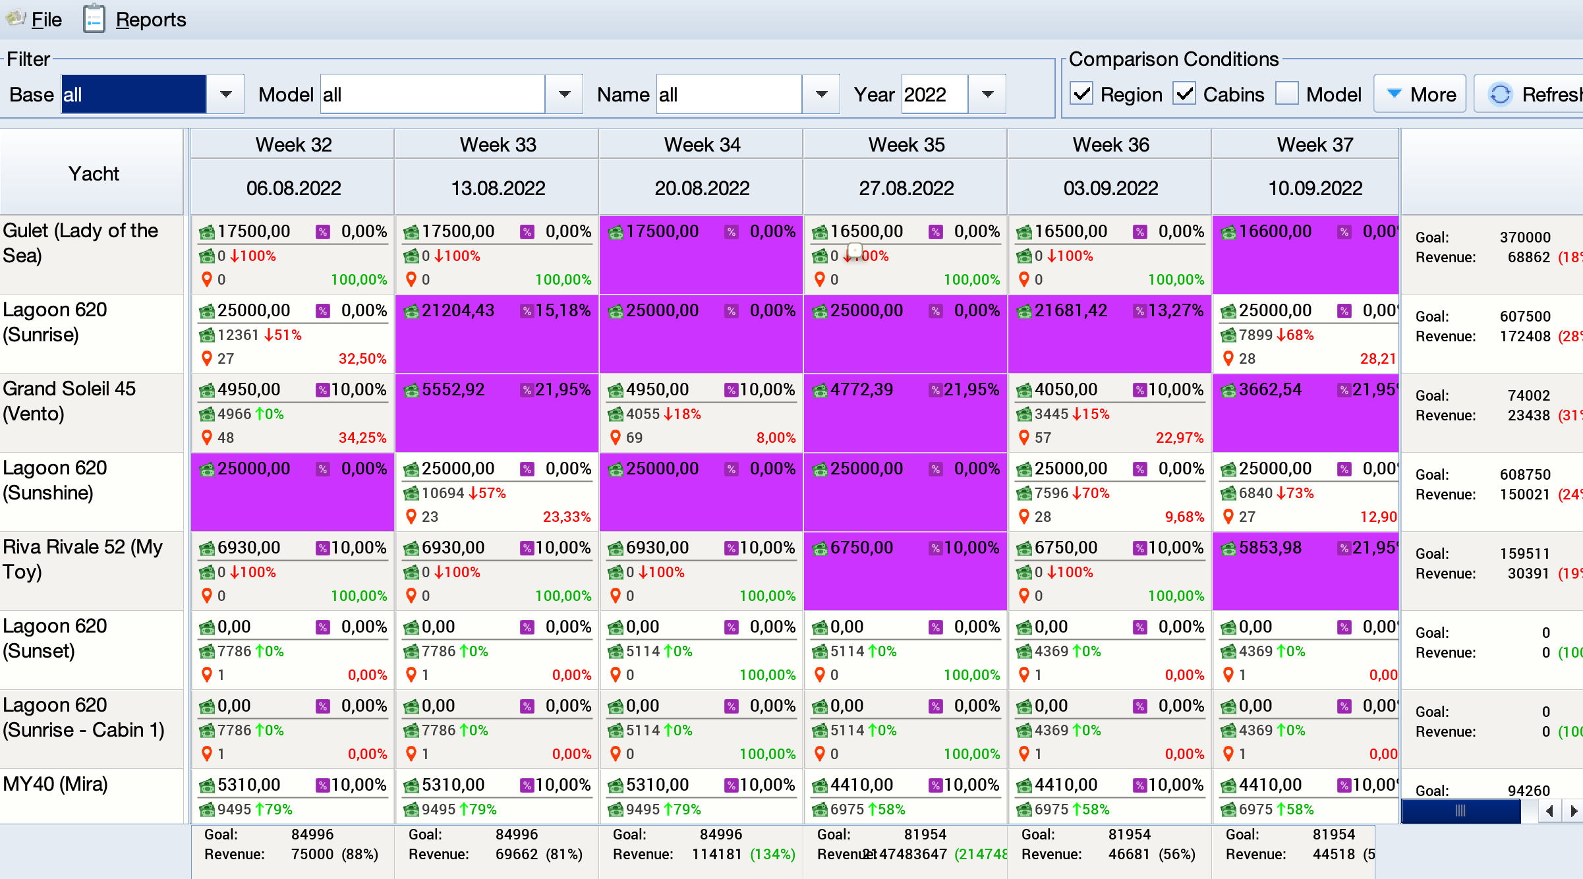Click the Week 34 column header
This screenshot has width=1583, height=879.
click(x=701, y=144)
